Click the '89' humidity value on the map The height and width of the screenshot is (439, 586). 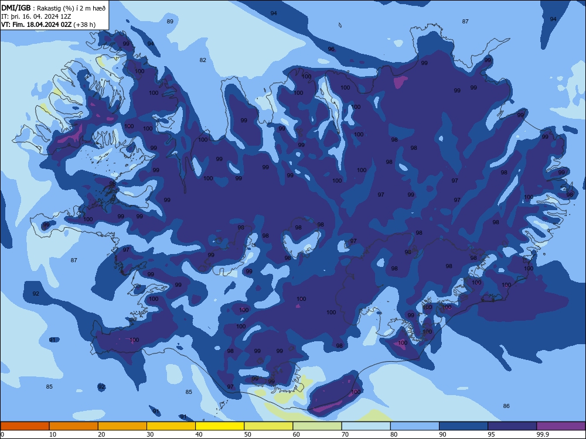[x=170, y=22]
